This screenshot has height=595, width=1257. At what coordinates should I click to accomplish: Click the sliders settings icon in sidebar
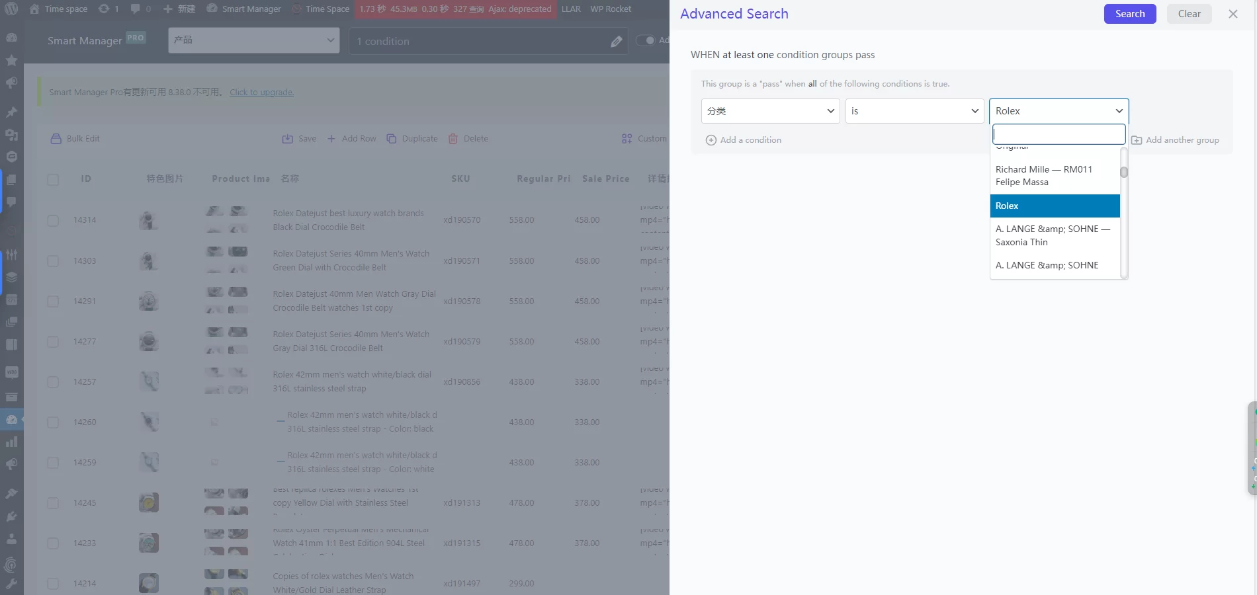[x=11, y=254]
